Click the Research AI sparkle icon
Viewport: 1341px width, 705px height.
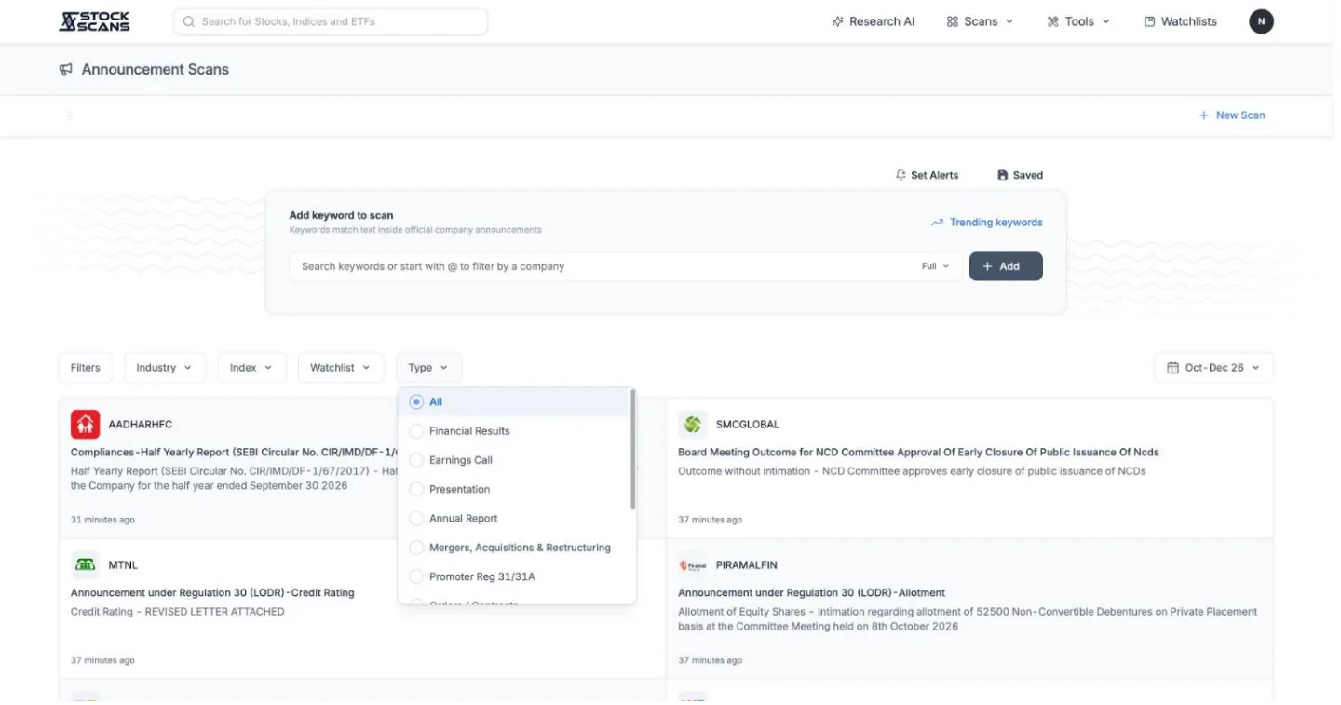[837, 21]
